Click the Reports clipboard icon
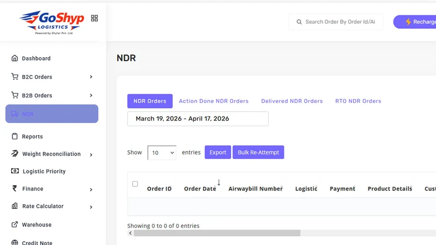This screenshot has height=245, width=436. click(x=15, y=137)
